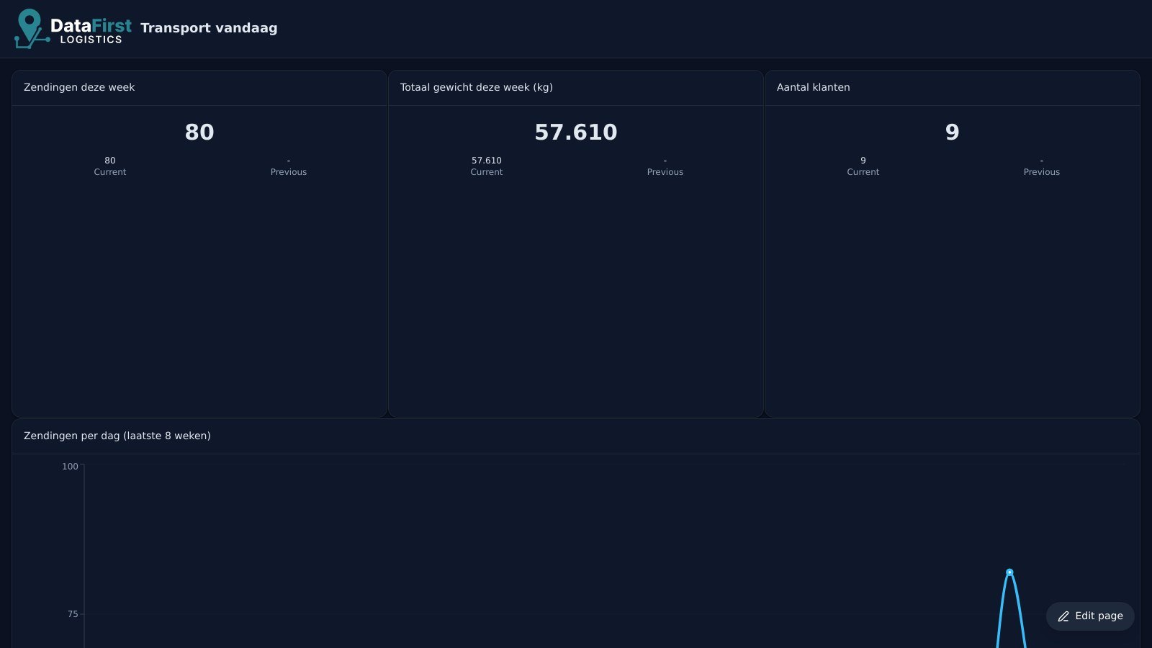Viewport: 1152px width, 648px height.
Task: Click the Edit page button
Action: coord(1090,616)
